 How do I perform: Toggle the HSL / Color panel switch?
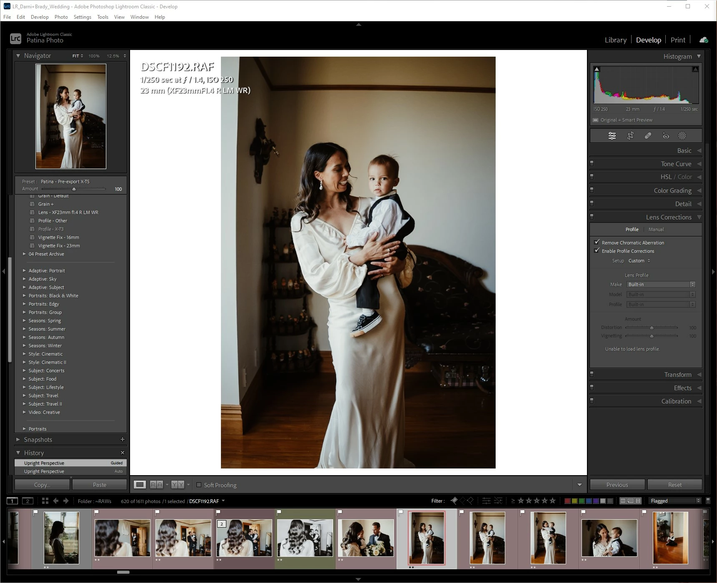592,177
